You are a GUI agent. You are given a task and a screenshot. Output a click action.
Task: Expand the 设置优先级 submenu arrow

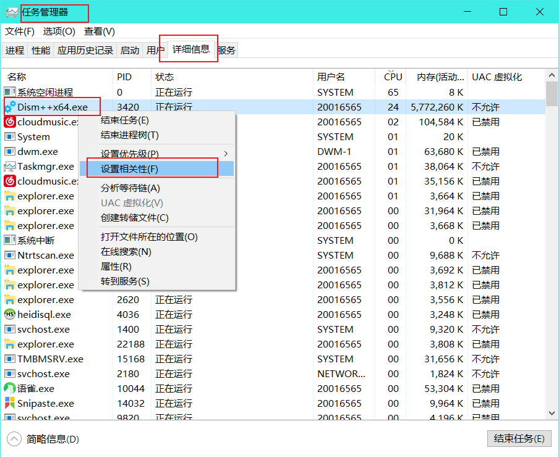coord(226,154)
